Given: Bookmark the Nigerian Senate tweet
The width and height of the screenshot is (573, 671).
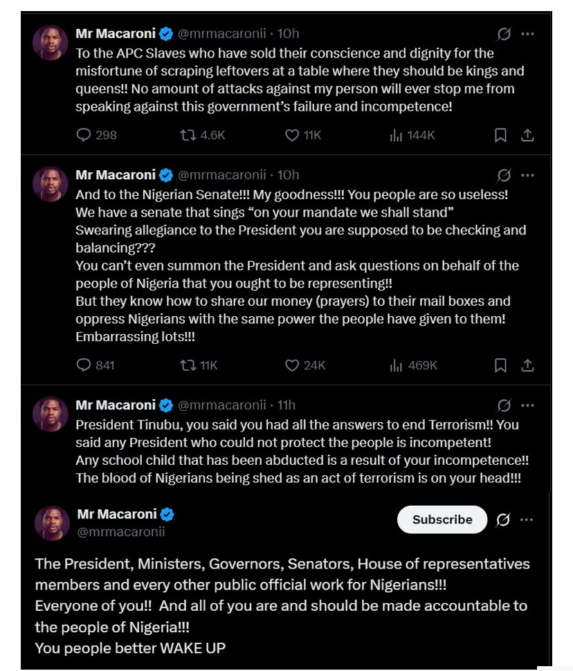Looking at the screenshot, I should (500, 365).
